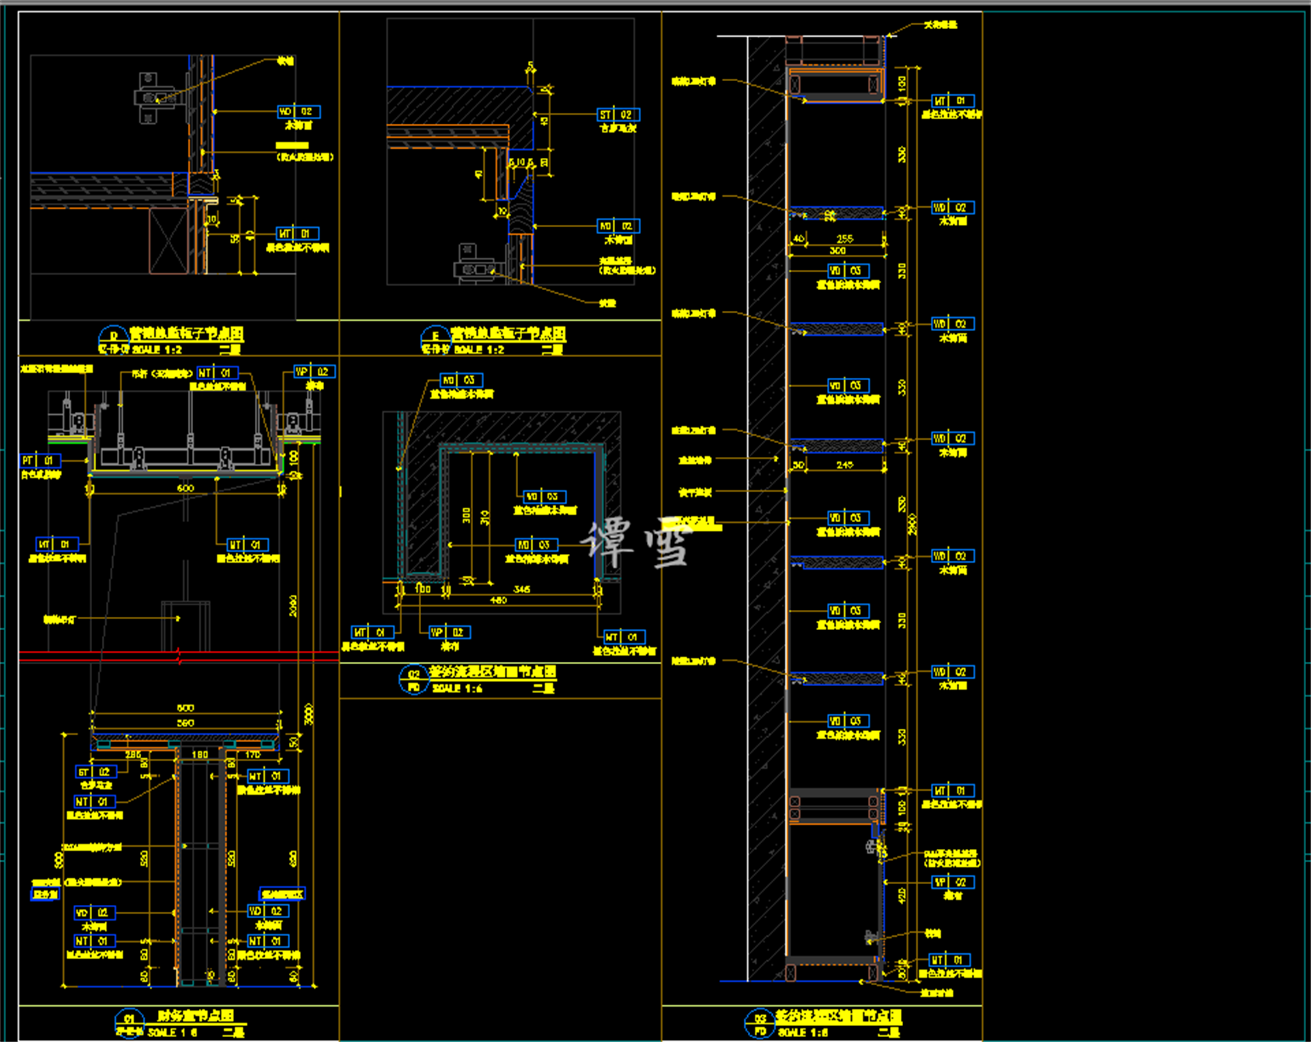Select the ST 02 tag in detail E
Viewport: 1311px width, 1042px height.
tap(618, 115)
